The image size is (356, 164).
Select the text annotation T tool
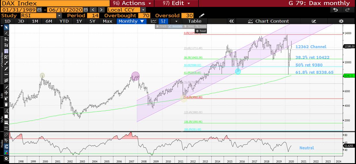point(6,51)
